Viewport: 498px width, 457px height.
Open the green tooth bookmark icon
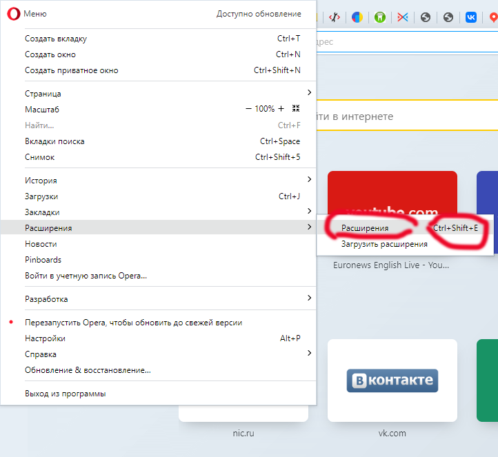click(380, 17)
